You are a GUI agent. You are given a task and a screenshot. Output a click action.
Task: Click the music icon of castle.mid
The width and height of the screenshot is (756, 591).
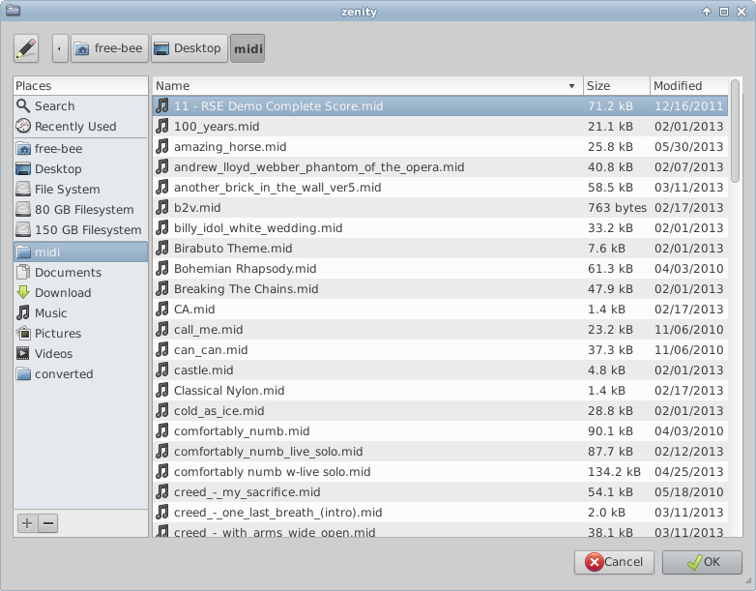pos(162,370)
